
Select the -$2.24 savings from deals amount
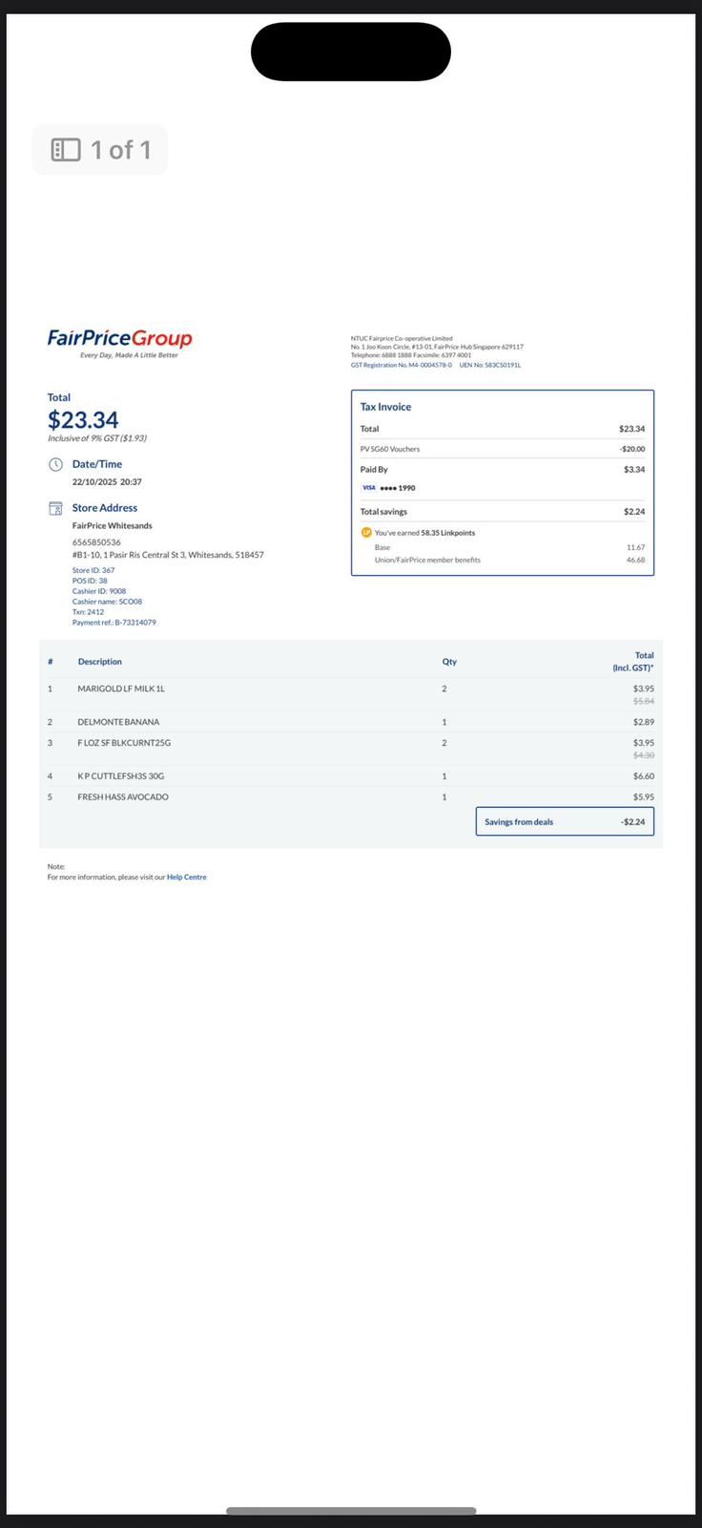[x=633, y=822]
